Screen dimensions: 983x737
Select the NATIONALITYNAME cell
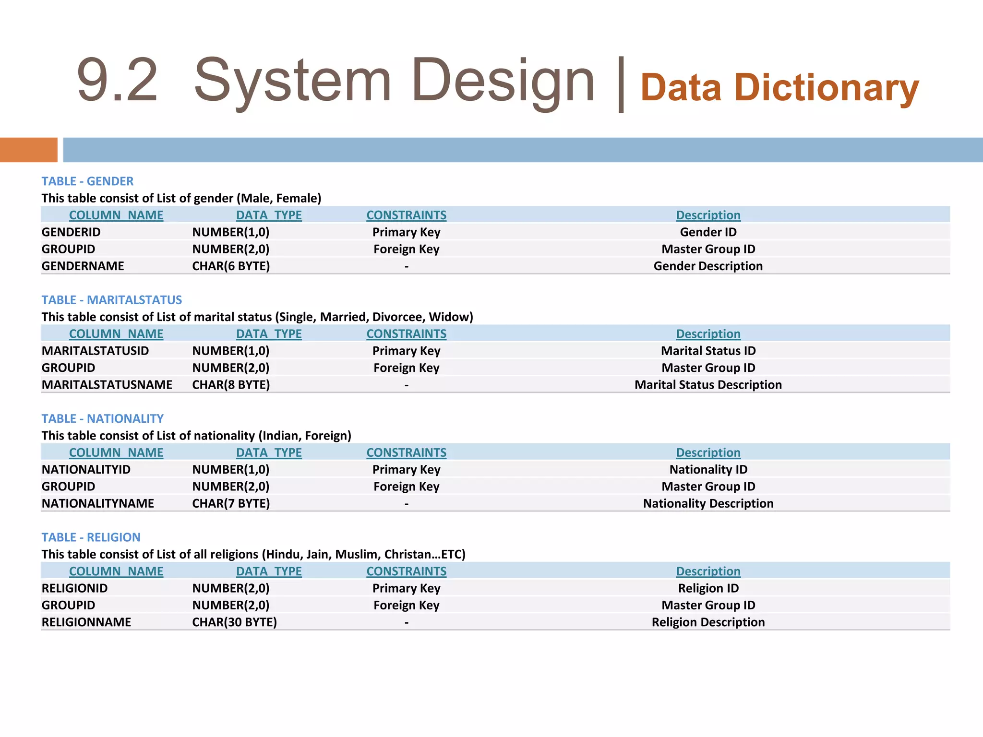coord(98,503)
